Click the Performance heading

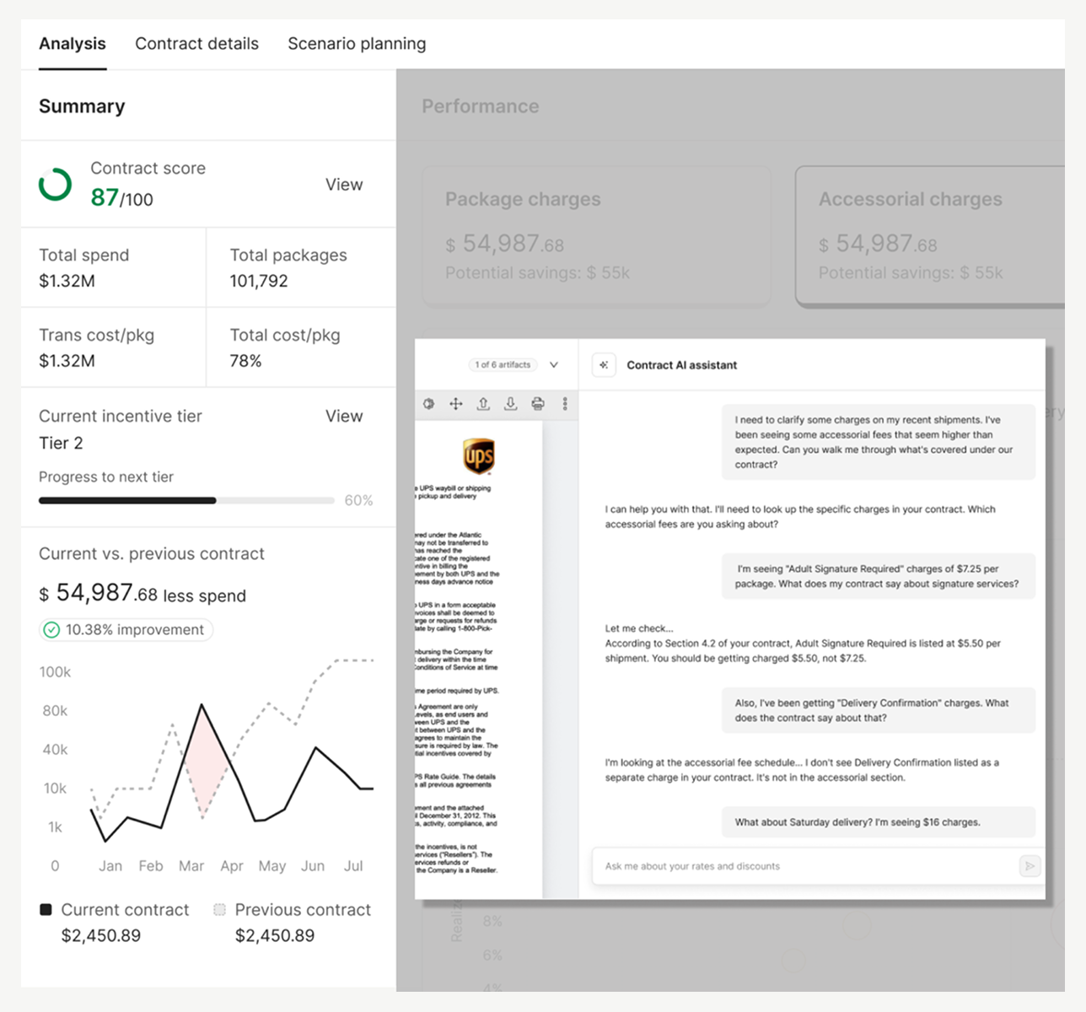[481, 106]
